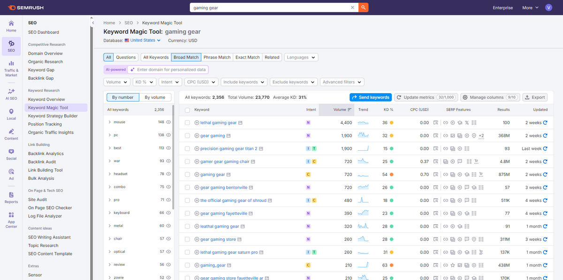
Task: Tick checkbox for precision gaming gear titan 2
Action: point(188,148)
